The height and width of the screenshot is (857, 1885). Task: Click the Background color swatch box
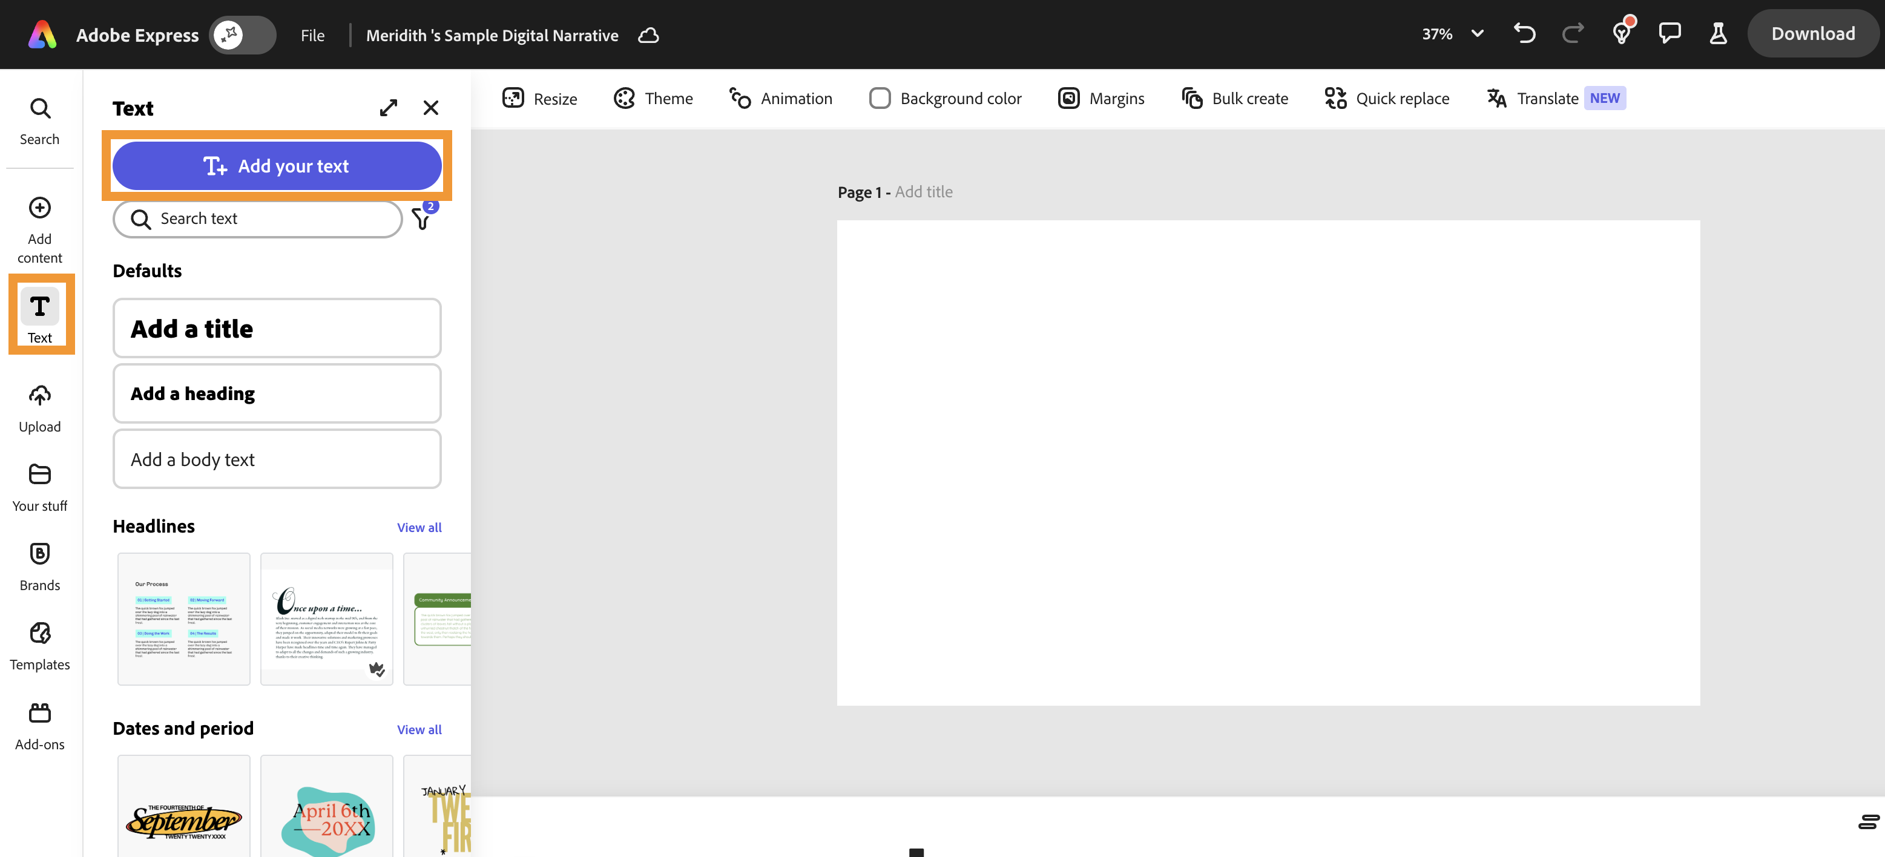point(880,98)
